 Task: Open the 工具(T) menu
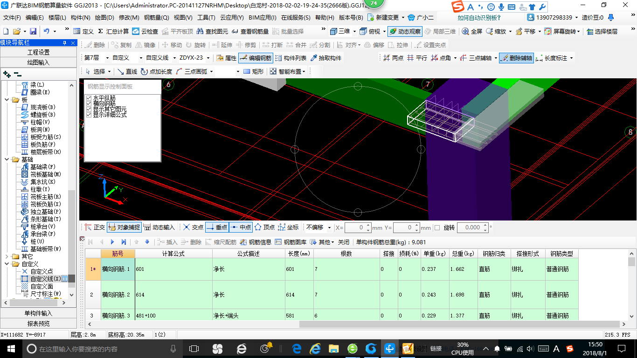(x=206, y=17)
